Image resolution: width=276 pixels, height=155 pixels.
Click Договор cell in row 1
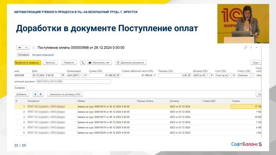185,106
